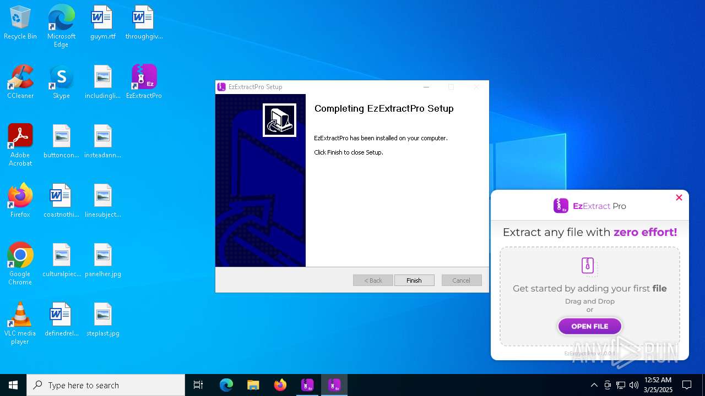Click the zip file drop zone icon
This screenshot has height=396, width=705.
pos(588,266)
